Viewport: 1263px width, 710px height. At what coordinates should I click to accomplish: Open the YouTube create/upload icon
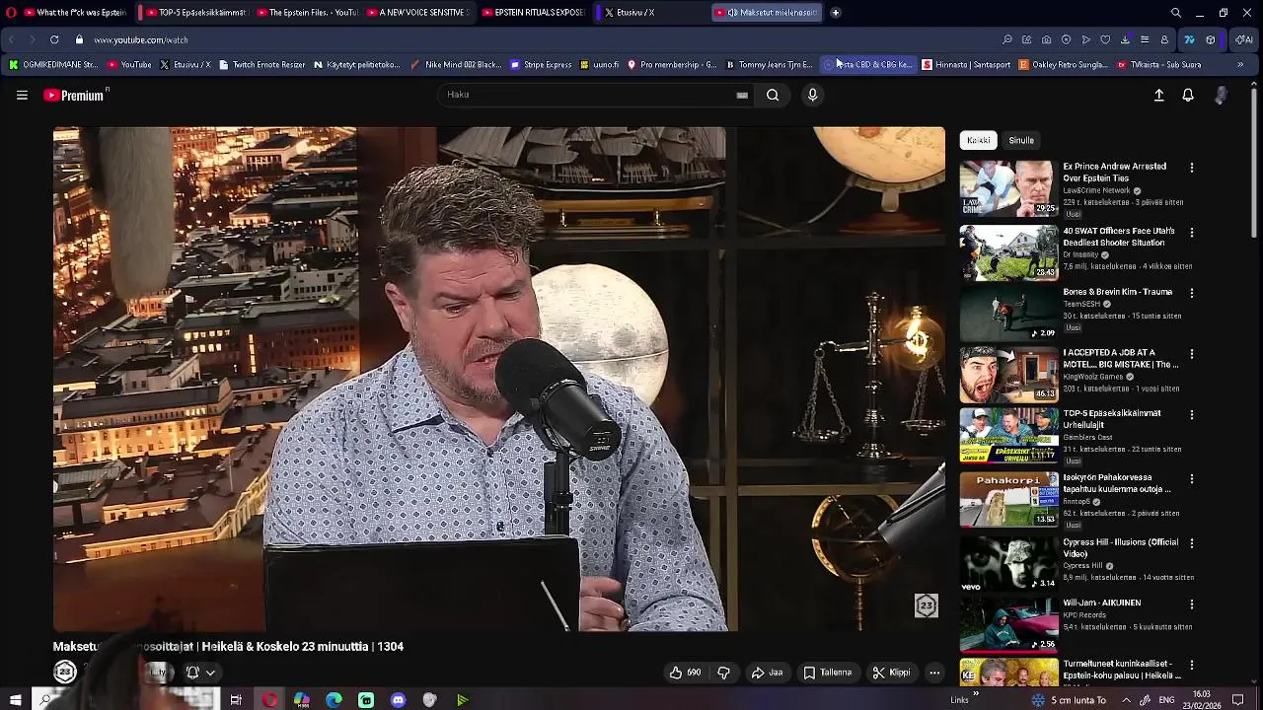tap(1158, 95)
